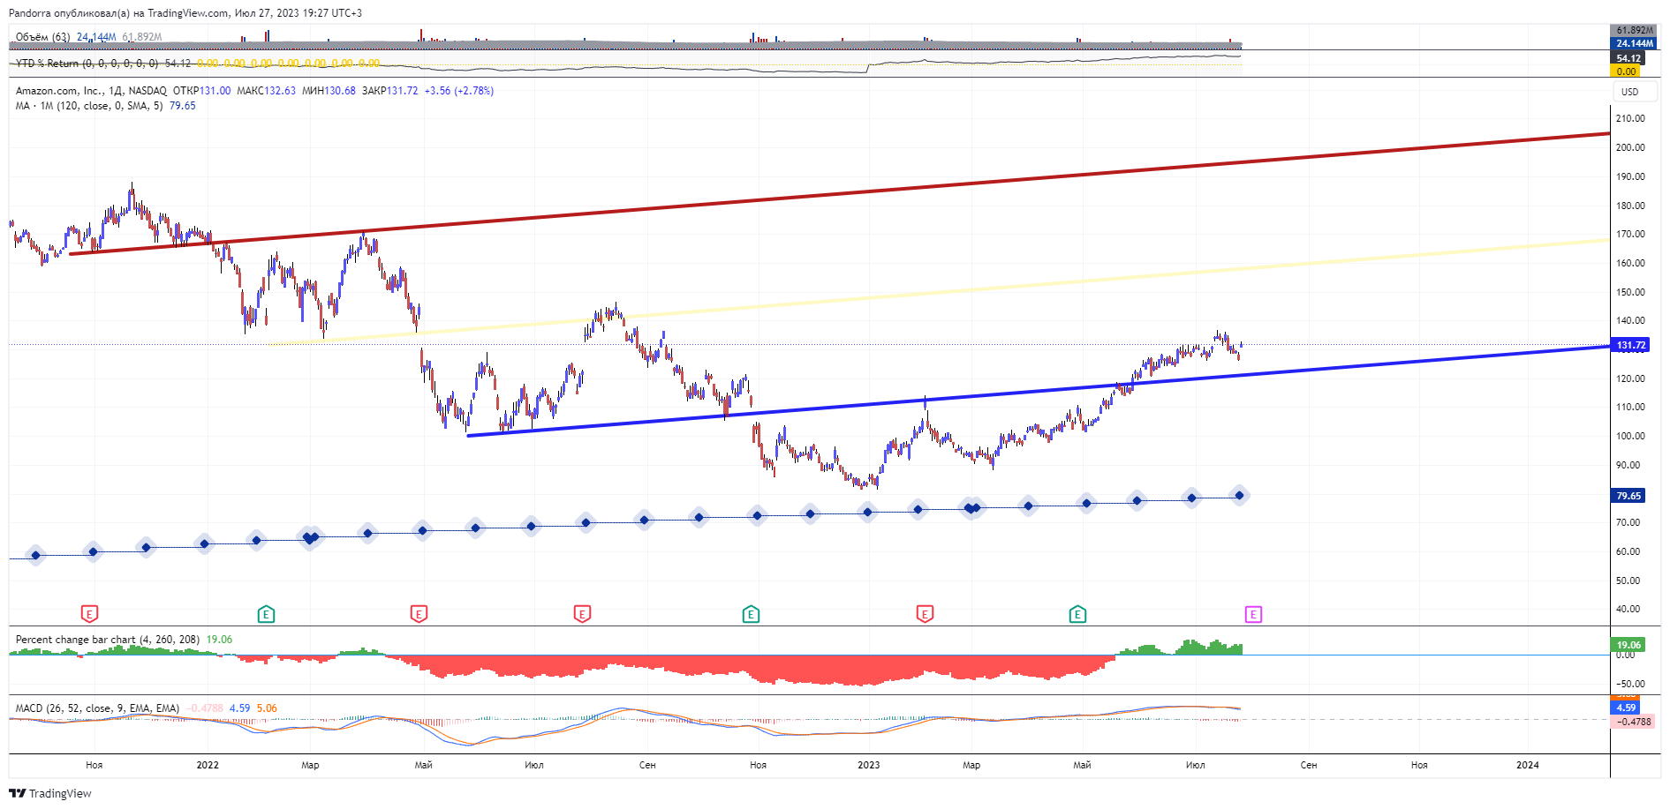Select the red upper trend line
This screenshot has width=1670, height=809.
tap(839, 195)
